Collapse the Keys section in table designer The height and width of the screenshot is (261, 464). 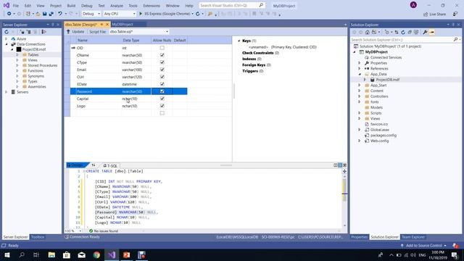[239, 41]
